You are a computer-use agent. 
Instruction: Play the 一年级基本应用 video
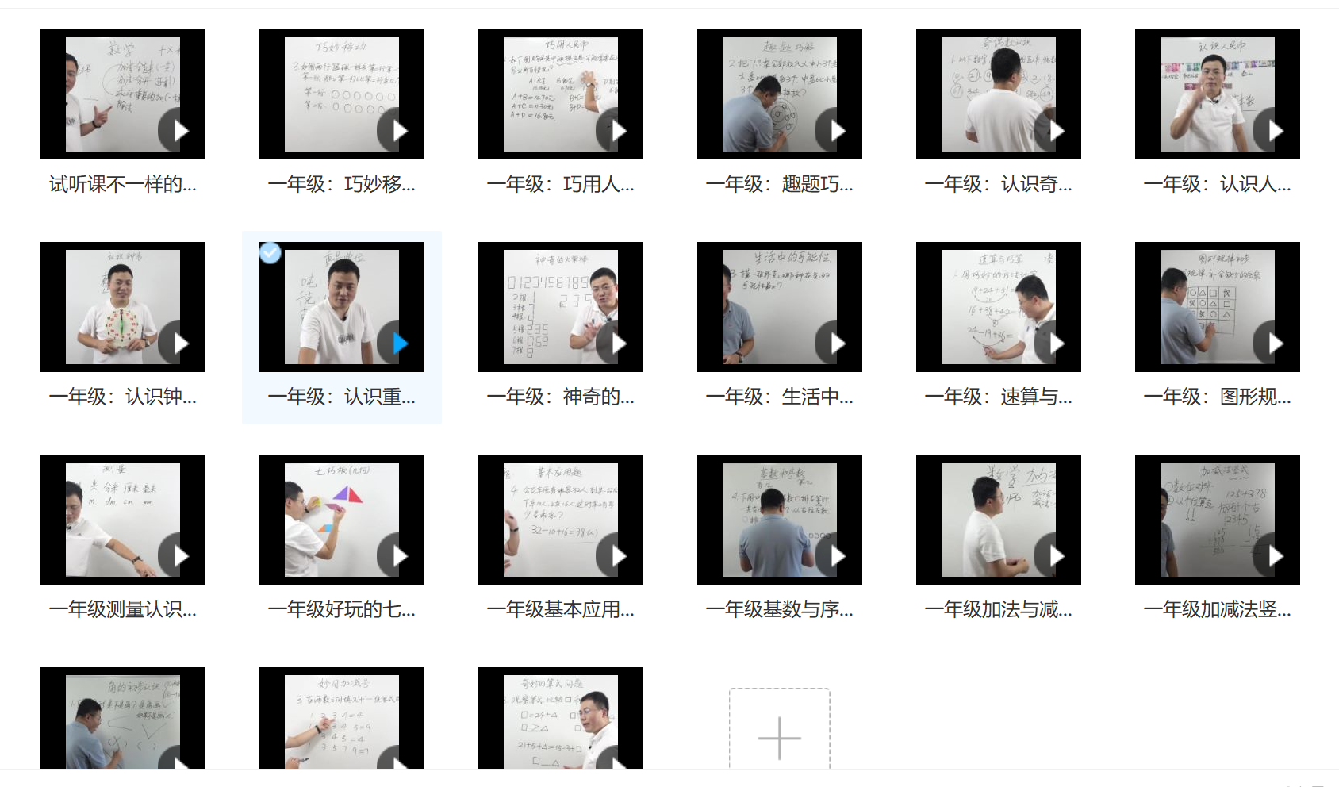pos(616,556)
